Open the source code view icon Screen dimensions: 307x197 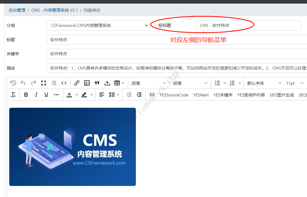coord(64,83)
